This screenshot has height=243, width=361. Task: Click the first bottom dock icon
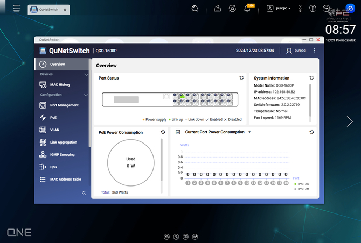[166, 237]
